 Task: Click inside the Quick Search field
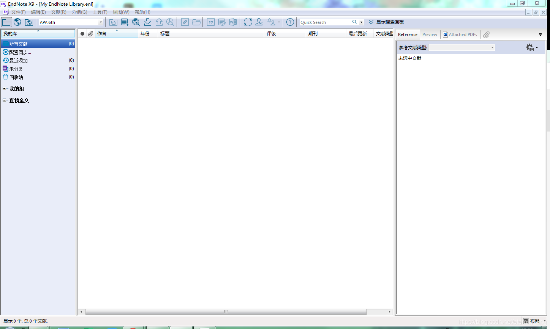point(325,22)
